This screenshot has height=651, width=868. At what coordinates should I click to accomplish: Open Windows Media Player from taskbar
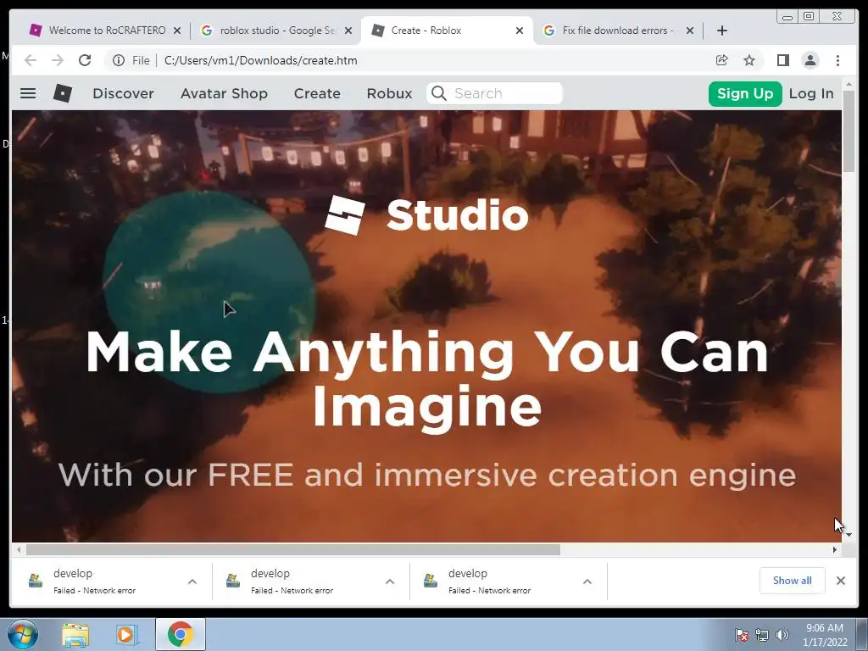126,634
